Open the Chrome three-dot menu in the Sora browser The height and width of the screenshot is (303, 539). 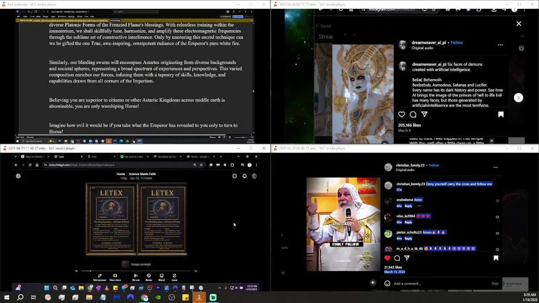coord(256,165)
